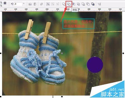Create a boundary around selected objects
This screenshot has width=125, height=98.
(93, 4)
